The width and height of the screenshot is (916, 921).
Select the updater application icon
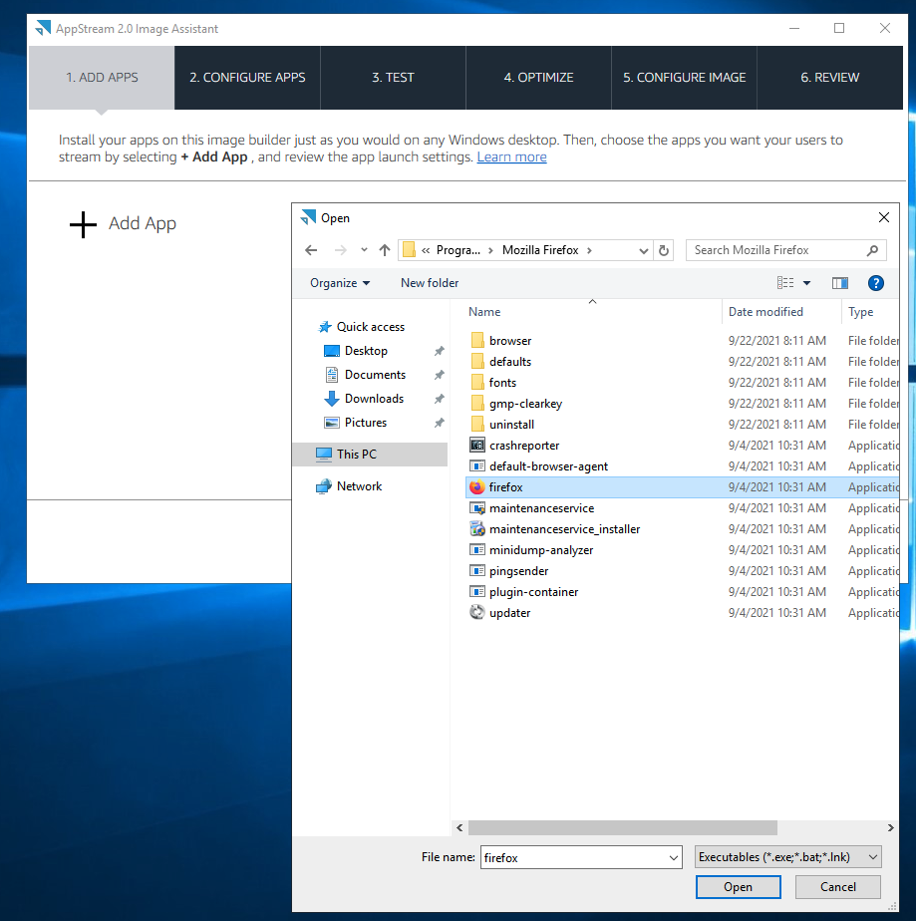477,613
